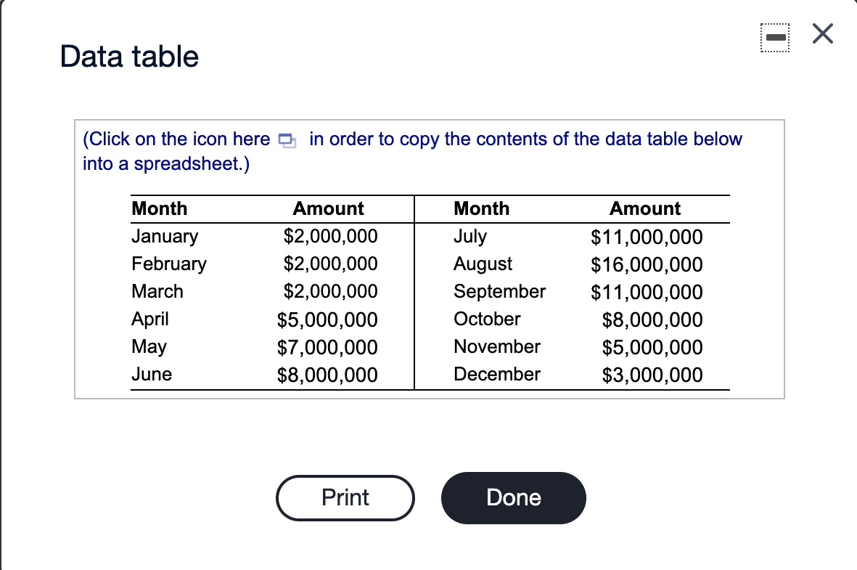Screen dimensions: 857x570
Task: Click the Done button
Action: tap(513, 498)
